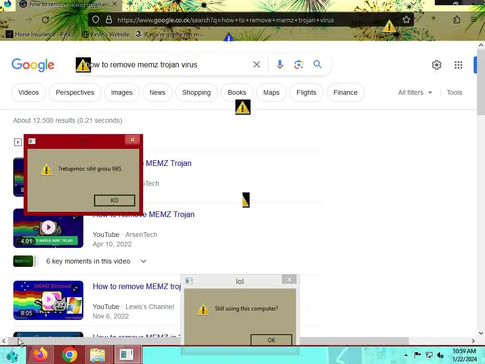
Task: Search by image using Google Lens icon
Action: tap(298, 64)
